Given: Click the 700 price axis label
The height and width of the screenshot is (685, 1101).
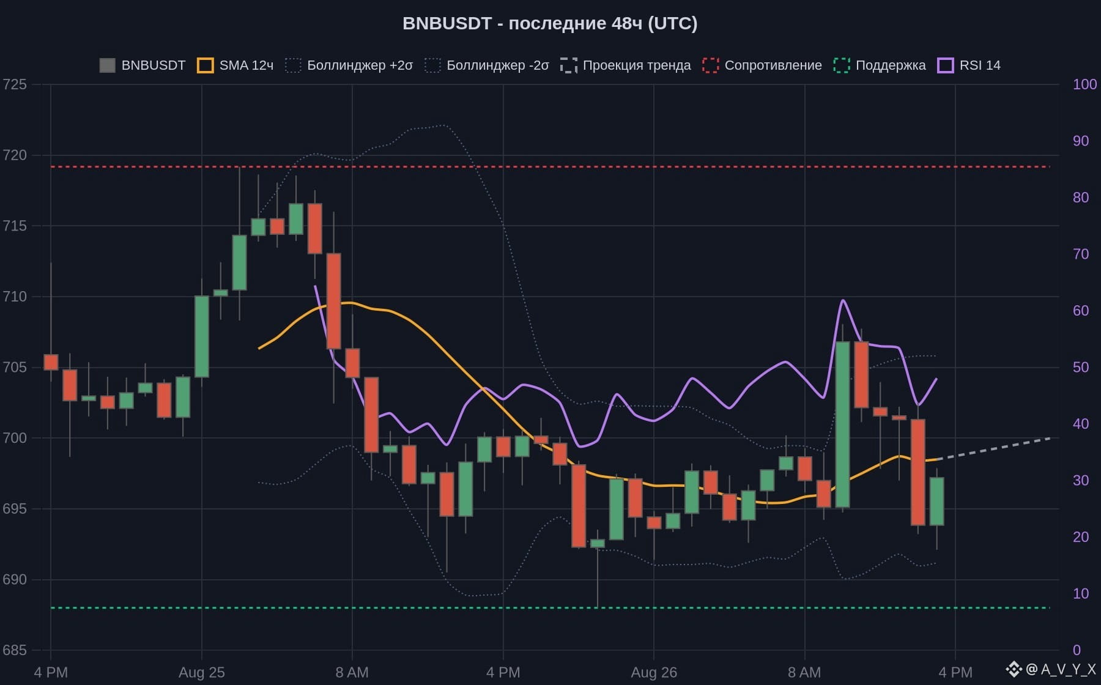Looking at the screenshot, I should [x=15, y=438].
